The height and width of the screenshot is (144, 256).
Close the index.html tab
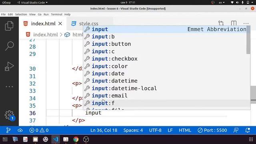[60, 24]
